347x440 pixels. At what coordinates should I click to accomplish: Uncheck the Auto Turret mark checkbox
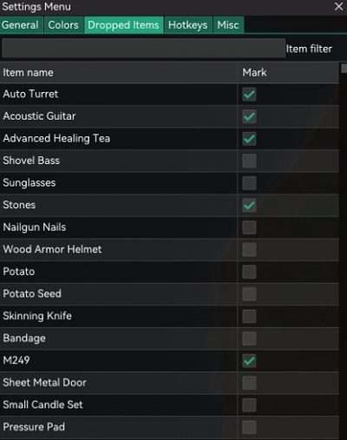tap(249, 95)
